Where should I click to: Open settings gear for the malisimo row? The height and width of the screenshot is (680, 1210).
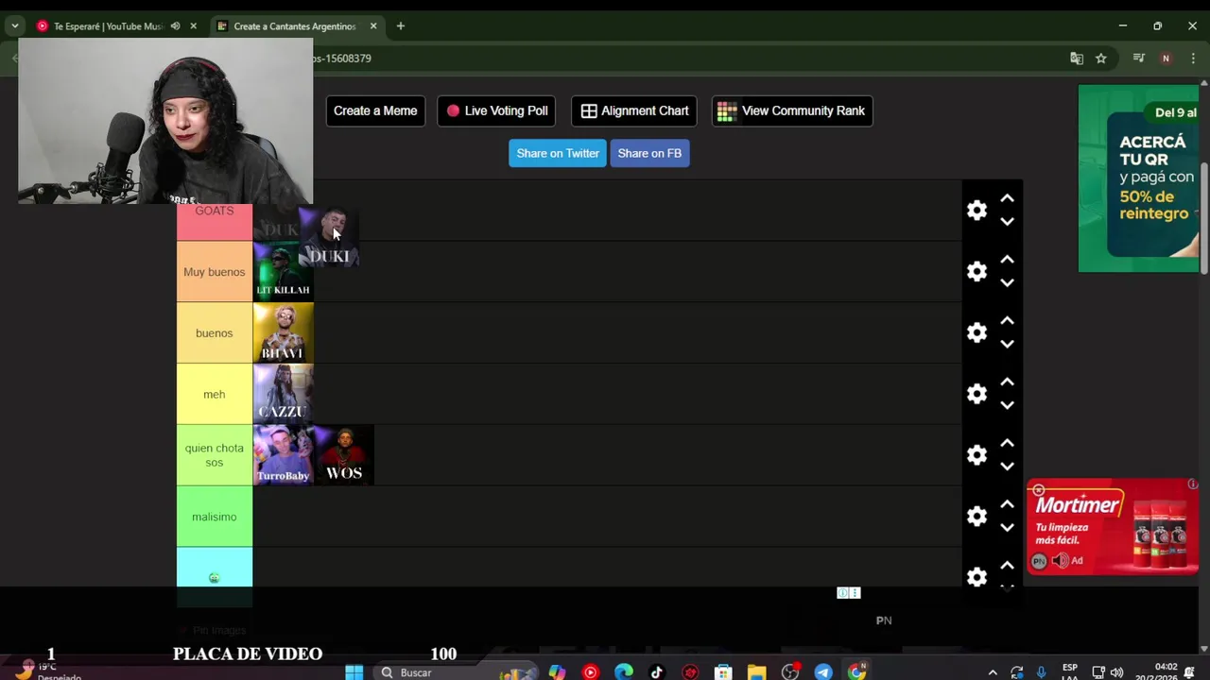[x=977, y=517]
